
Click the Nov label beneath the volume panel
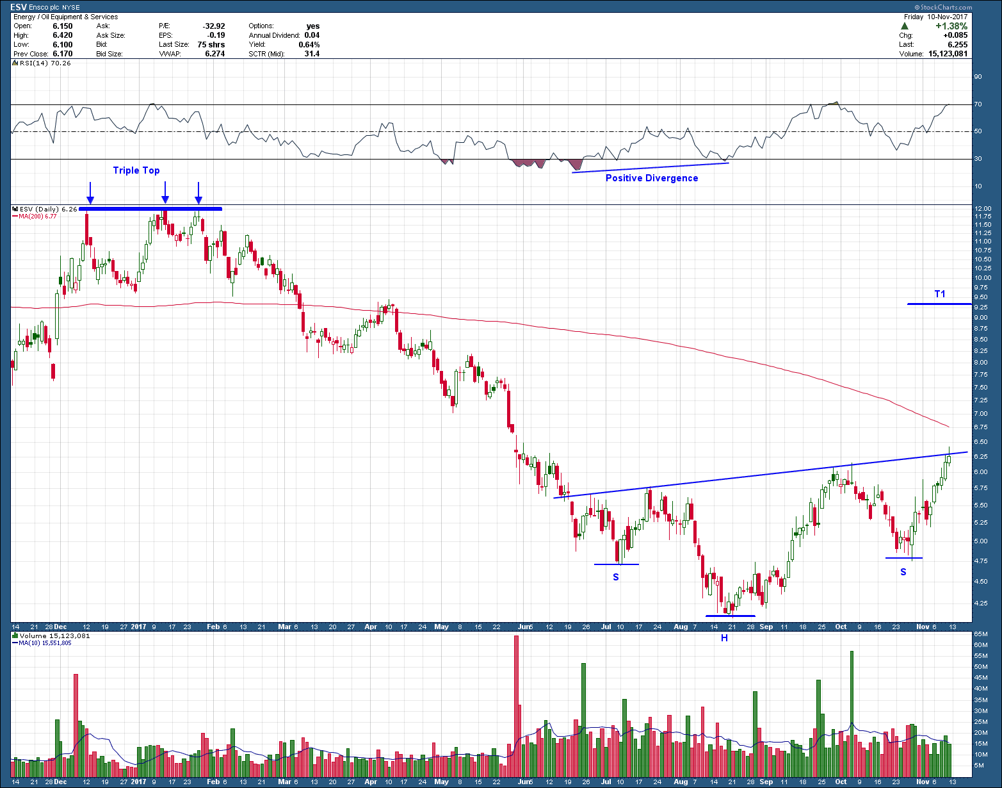pyautogui.click(x=922, y=782)
